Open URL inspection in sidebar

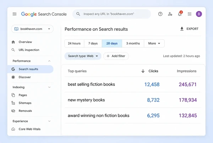pos(29,50)
